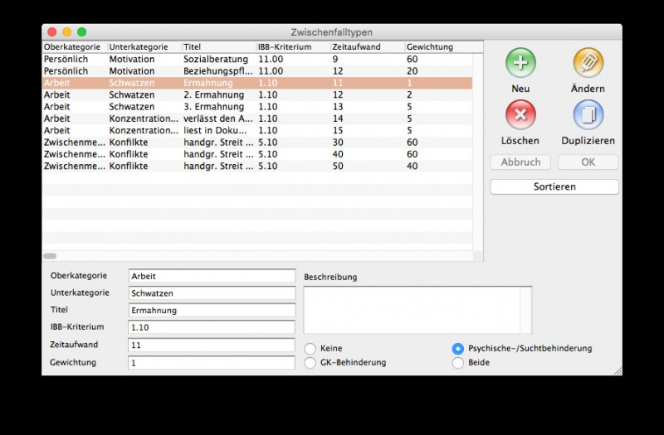This screenshot has width=664, height=435.
Task: Click the Gewichtung column header
Action: (x=437, y=47)
